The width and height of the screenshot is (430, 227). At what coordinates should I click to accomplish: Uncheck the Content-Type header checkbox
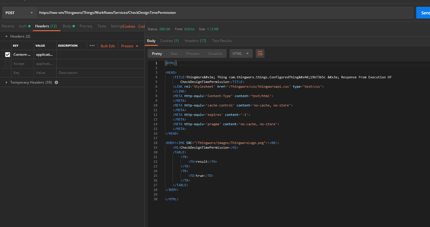[8, 55]
